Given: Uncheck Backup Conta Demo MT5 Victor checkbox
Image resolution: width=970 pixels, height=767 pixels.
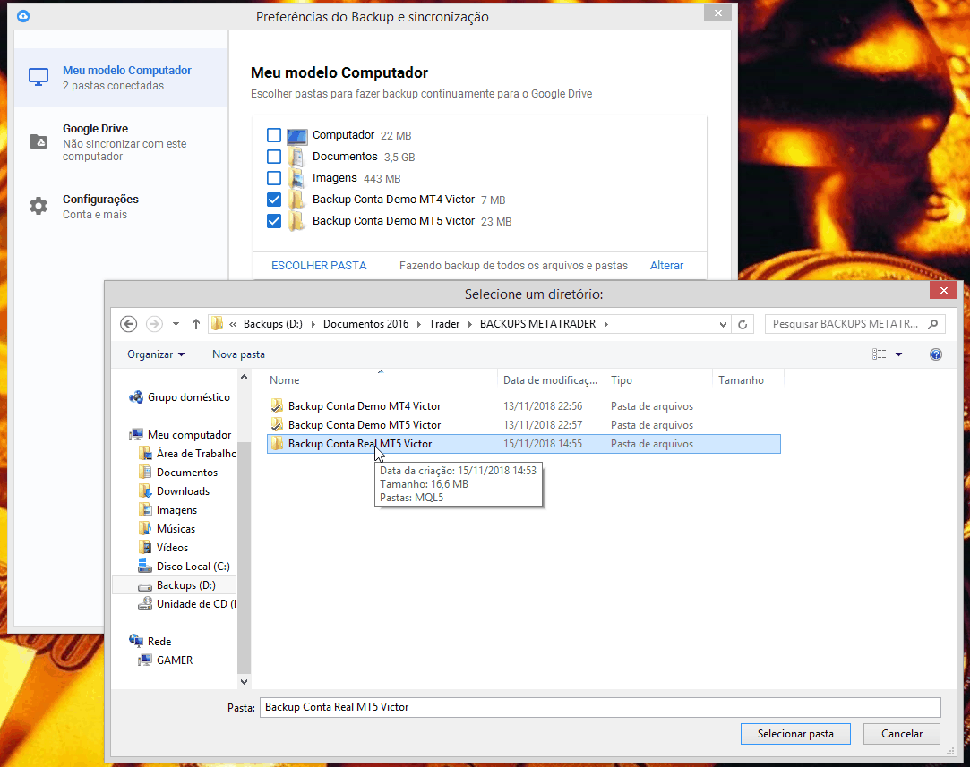Looking at the screenshot, I should pos(274,221).
